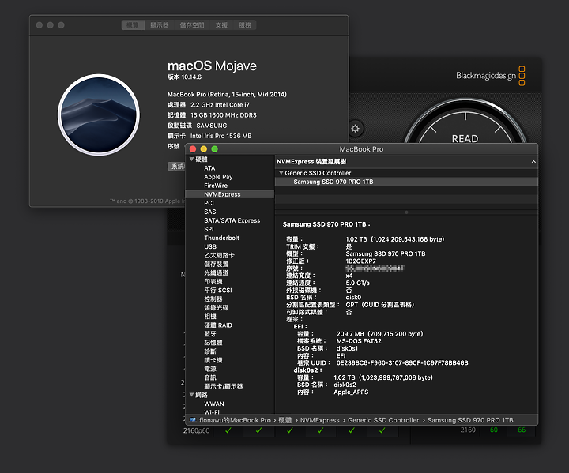Select the Samsung SSD 970 PRO 1TB tree row

(406, 182)
